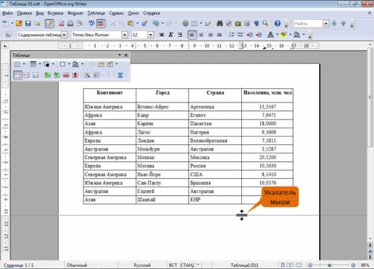Toggle Align Right paragraph button
Image resolution: width=374 pixels, height=269 pixels.
[x=211, y=35]
